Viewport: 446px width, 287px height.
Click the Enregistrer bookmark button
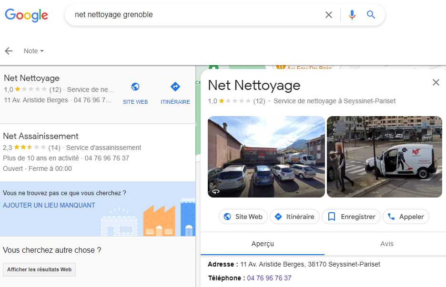(x=351, y=217)
